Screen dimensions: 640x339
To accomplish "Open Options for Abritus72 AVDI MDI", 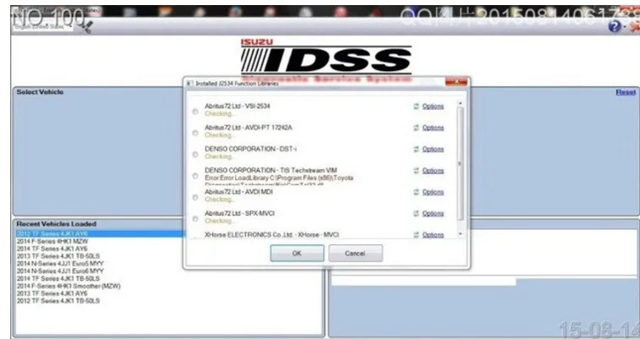I will click(433, 192).
